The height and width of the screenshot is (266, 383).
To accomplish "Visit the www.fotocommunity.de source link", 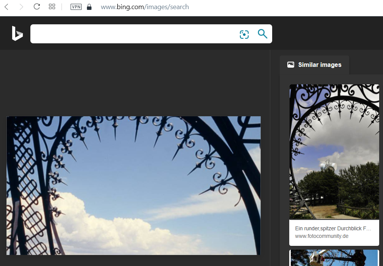I will tap(322, 236).
